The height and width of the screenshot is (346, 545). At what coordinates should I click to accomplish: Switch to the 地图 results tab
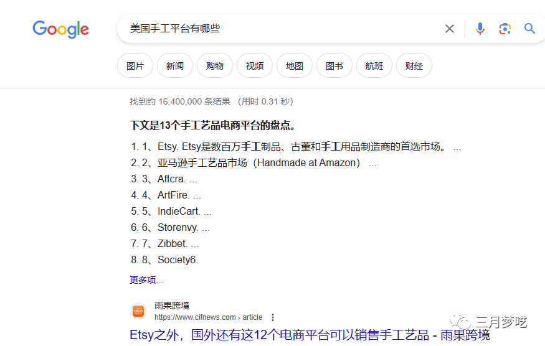[x=295, y=66]
